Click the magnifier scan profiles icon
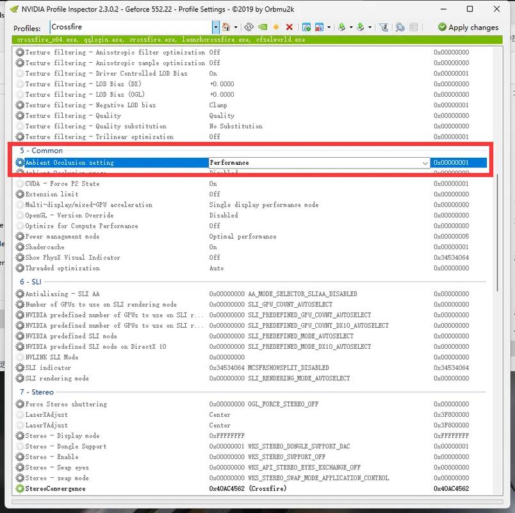This screenshot has width=515, height=513. tap(400, 27)
